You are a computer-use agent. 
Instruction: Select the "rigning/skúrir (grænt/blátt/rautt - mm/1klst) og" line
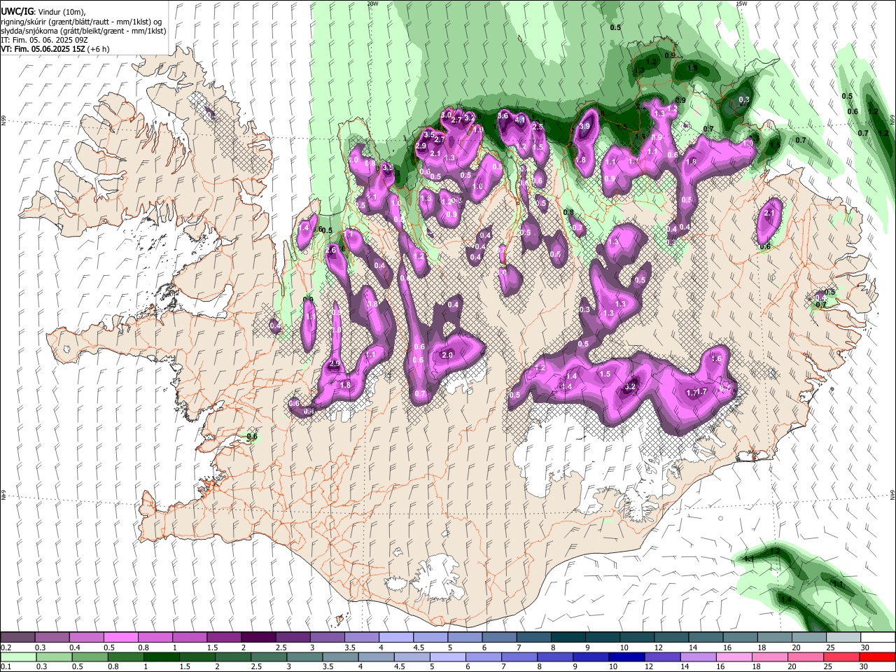click(81, 22)
